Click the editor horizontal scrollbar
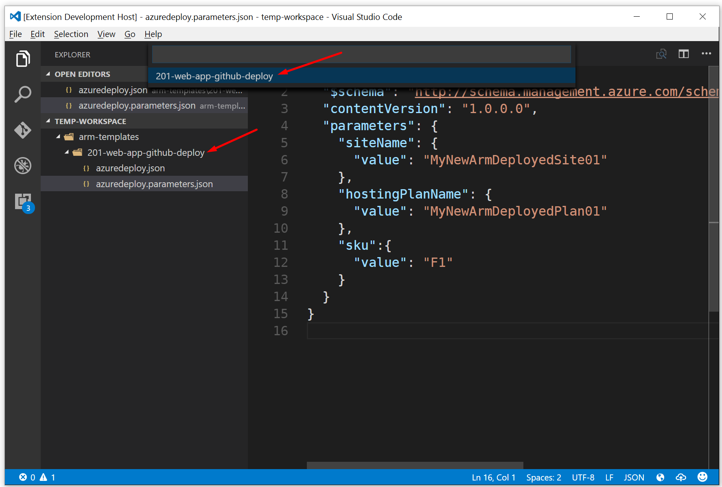Screen dimensions: 722x487 (415, 465)
